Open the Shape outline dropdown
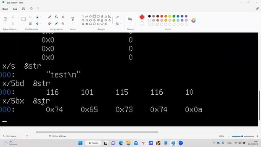 (x=118, y=17)
